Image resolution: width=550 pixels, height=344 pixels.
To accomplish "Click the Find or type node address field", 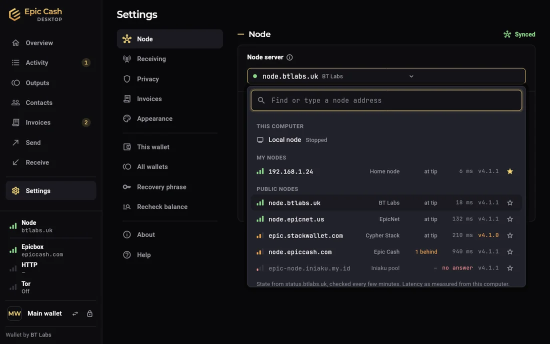I will tap(386, 100).
